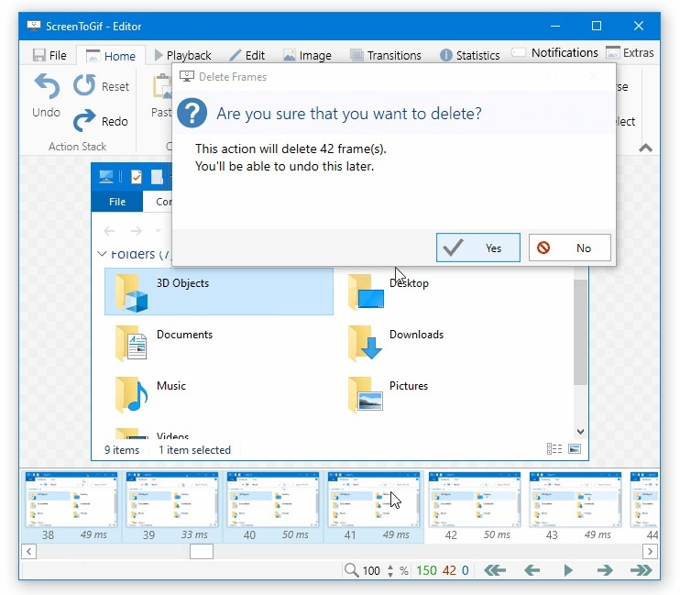Minimize the ScreenToGif Editor window

[x=555, y=26]
